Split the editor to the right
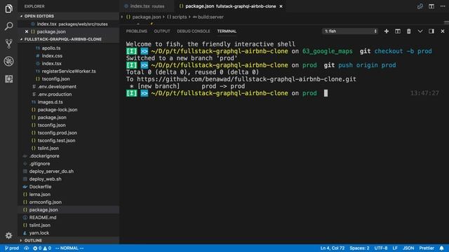The height and width of the screenshot is (252, 449). [x=431, y=6]
